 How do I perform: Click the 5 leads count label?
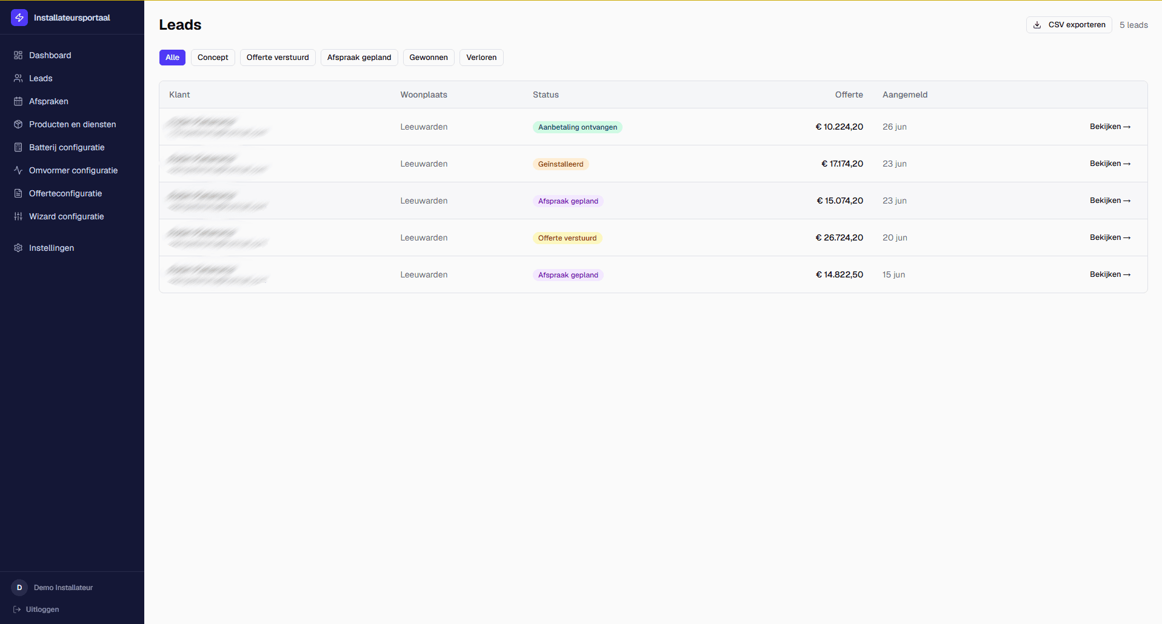[1134, 25]
